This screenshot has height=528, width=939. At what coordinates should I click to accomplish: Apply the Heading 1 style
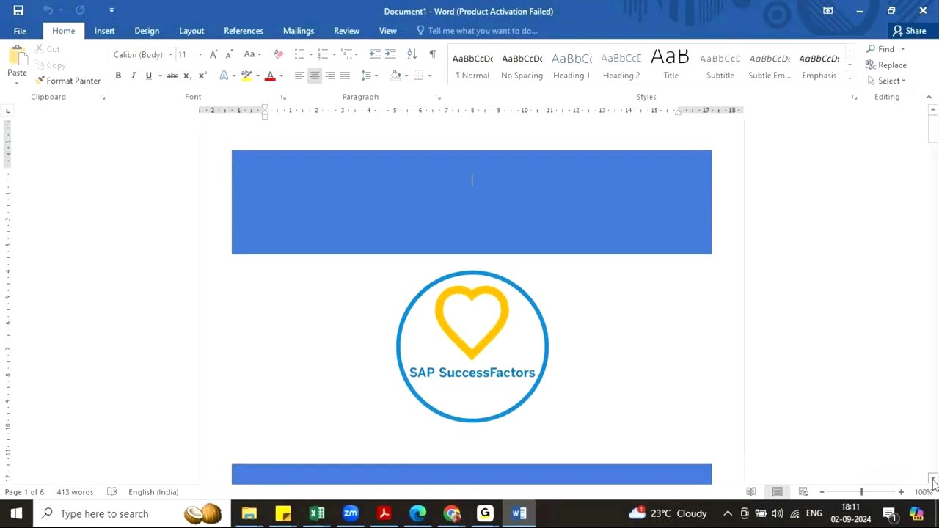point(571,65)
